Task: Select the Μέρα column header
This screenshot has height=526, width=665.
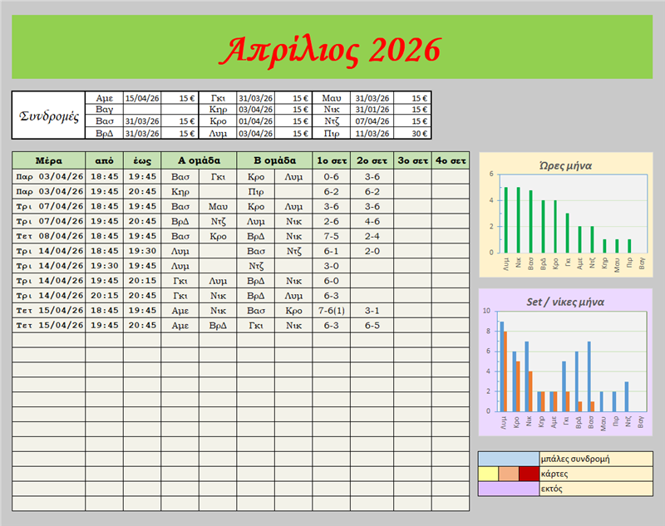Action: [x=48, y=160]
